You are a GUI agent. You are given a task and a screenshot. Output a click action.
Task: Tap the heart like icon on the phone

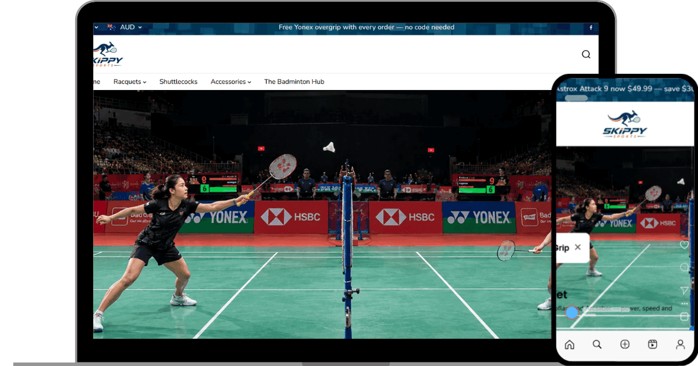pyautogui.click(x=684, y=245)
